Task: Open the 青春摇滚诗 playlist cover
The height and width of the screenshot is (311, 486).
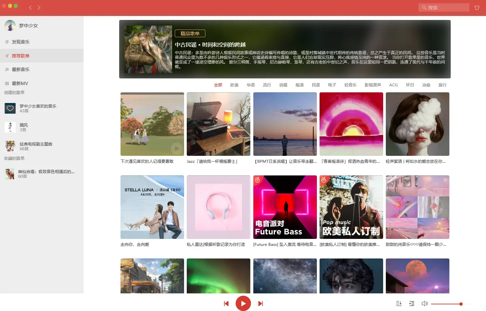Action: click(x=351, y=124)
